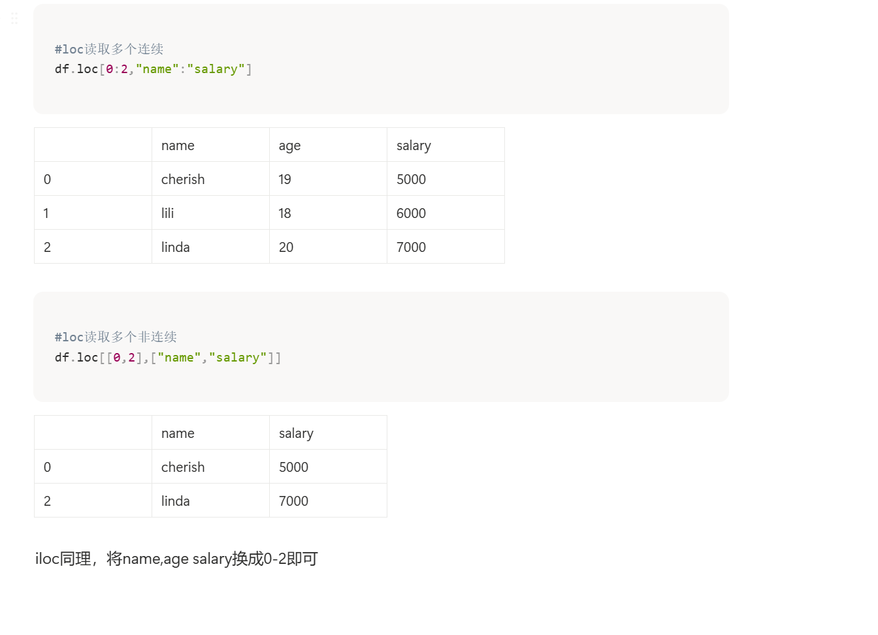Click the salary value 6000
The image size is (878, 635).
(411, 213)
